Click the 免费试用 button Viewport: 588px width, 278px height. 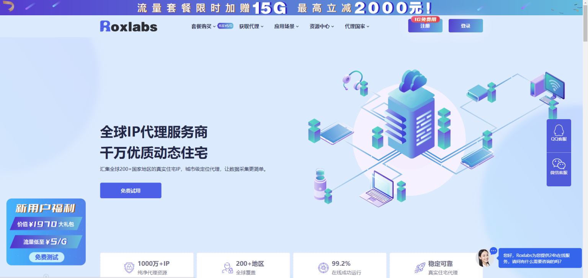click(x=130, y=190)
